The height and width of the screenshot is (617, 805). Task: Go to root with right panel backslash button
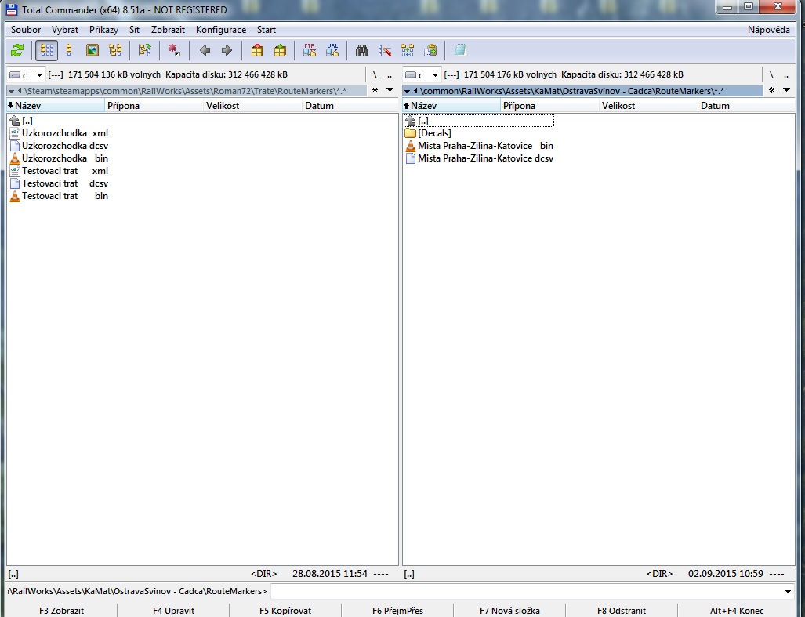coord(771,75)
